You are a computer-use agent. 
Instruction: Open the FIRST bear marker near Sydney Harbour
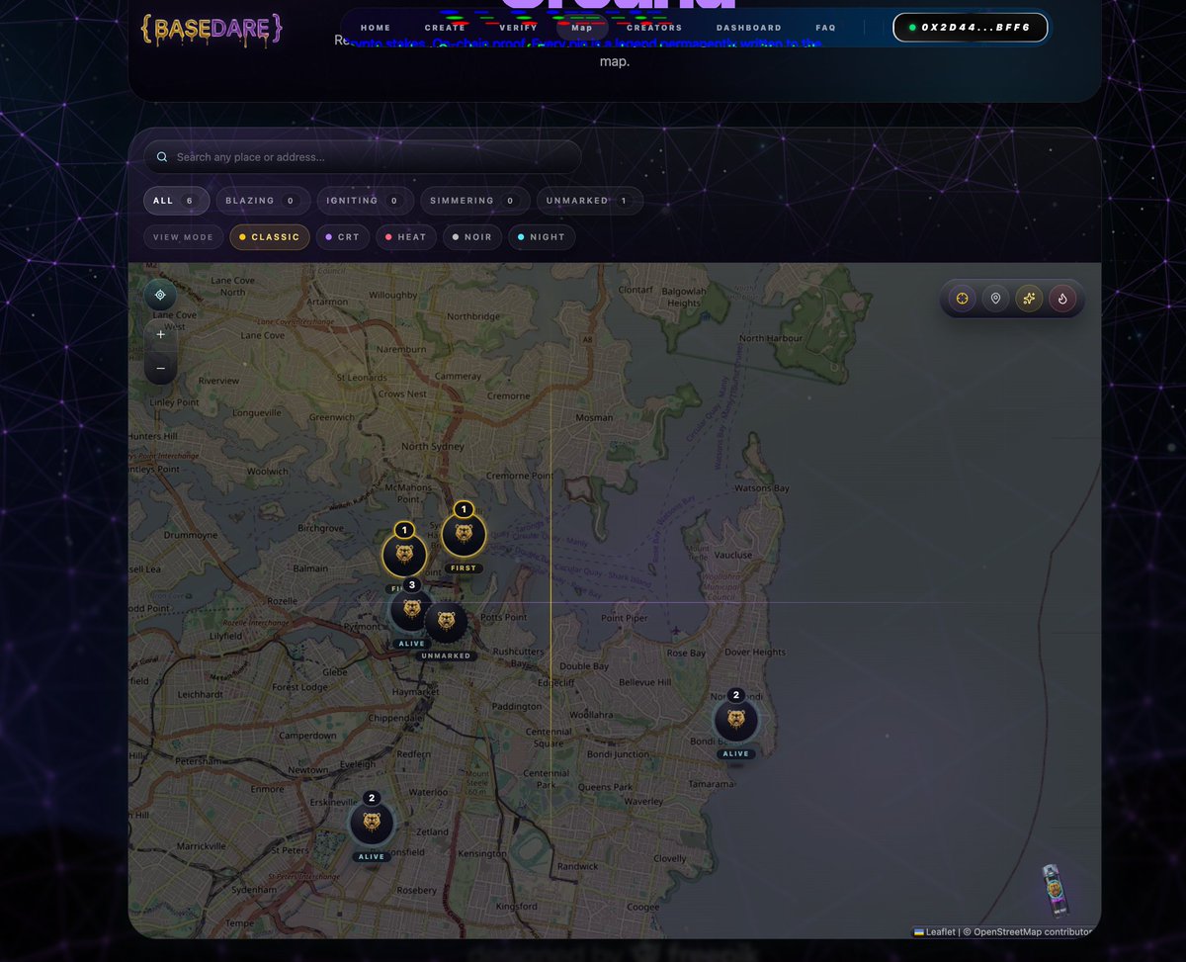click(463, 536)
